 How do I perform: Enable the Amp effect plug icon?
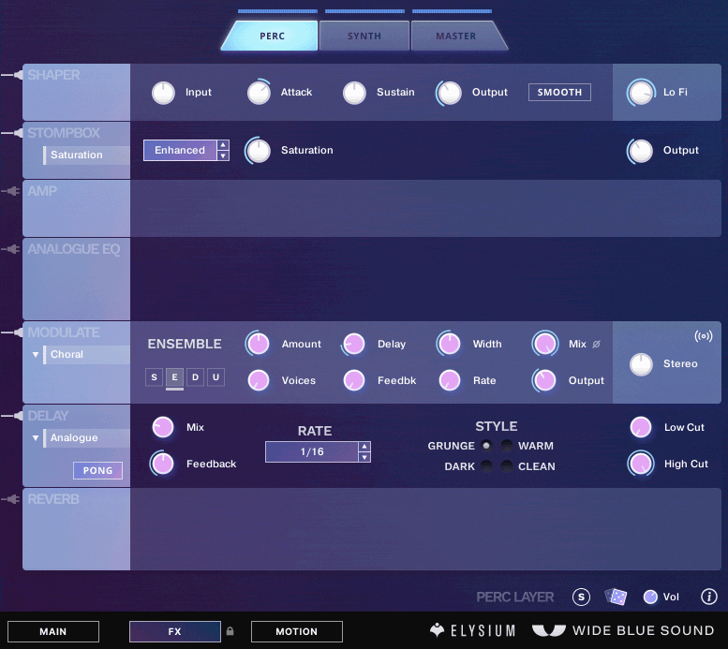(11, 191)
